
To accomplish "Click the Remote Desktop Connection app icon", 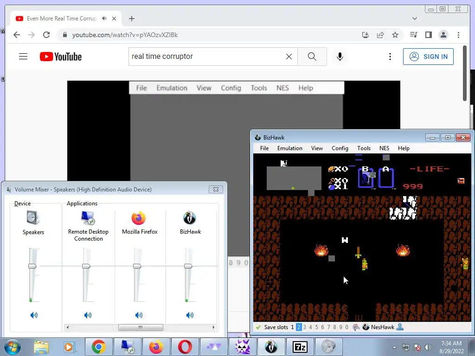I will click(x=88, y=218).
